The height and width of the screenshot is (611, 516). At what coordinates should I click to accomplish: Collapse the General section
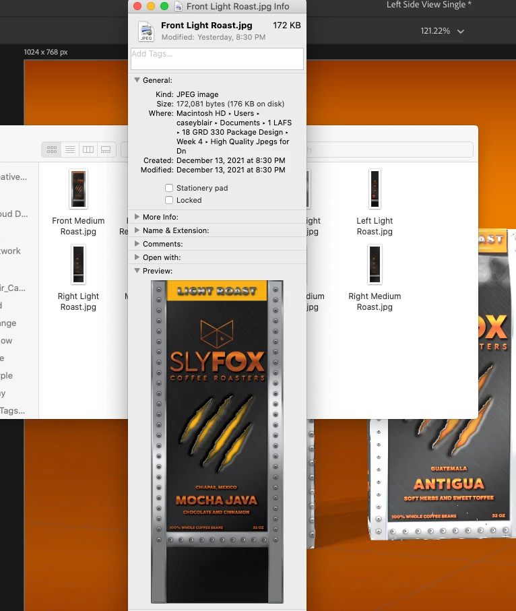click(137, 80)
